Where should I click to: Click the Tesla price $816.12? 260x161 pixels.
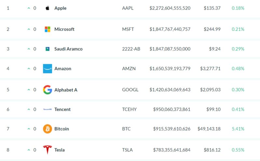tap(212, 150)
